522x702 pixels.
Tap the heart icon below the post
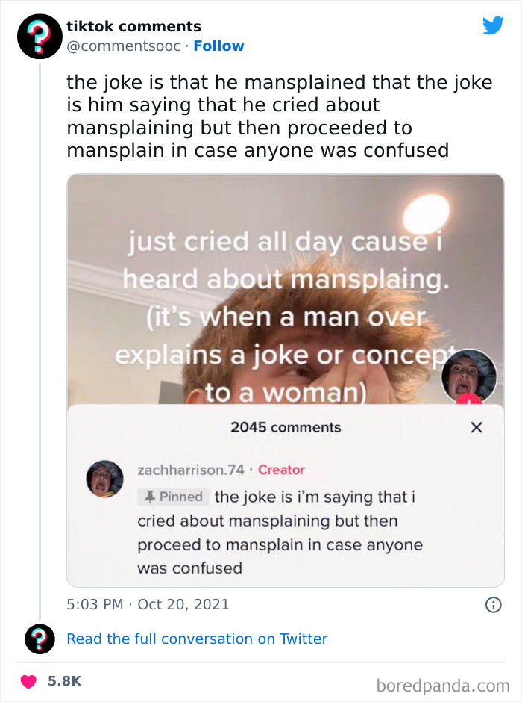pos(28,682)
